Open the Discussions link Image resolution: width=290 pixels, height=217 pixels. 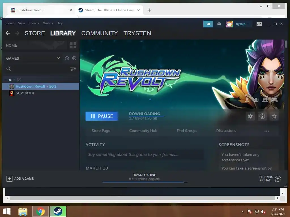226,131
